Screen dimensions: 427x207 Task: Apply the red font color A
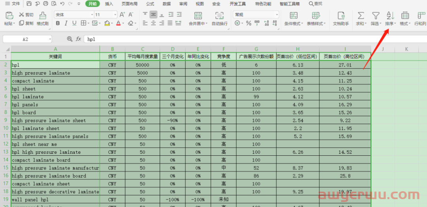pyautogui.click(x=118, y=23)
